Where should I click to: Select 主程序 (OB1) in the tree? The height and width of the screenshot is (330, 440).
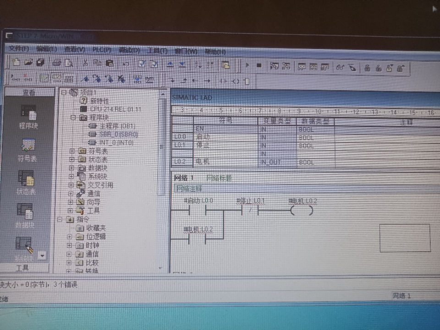[x=118, y=126]
